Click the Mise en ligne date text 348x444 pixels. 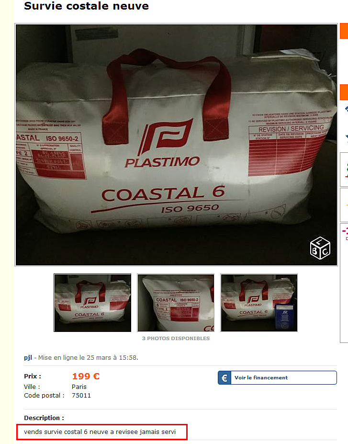[88, 358]
